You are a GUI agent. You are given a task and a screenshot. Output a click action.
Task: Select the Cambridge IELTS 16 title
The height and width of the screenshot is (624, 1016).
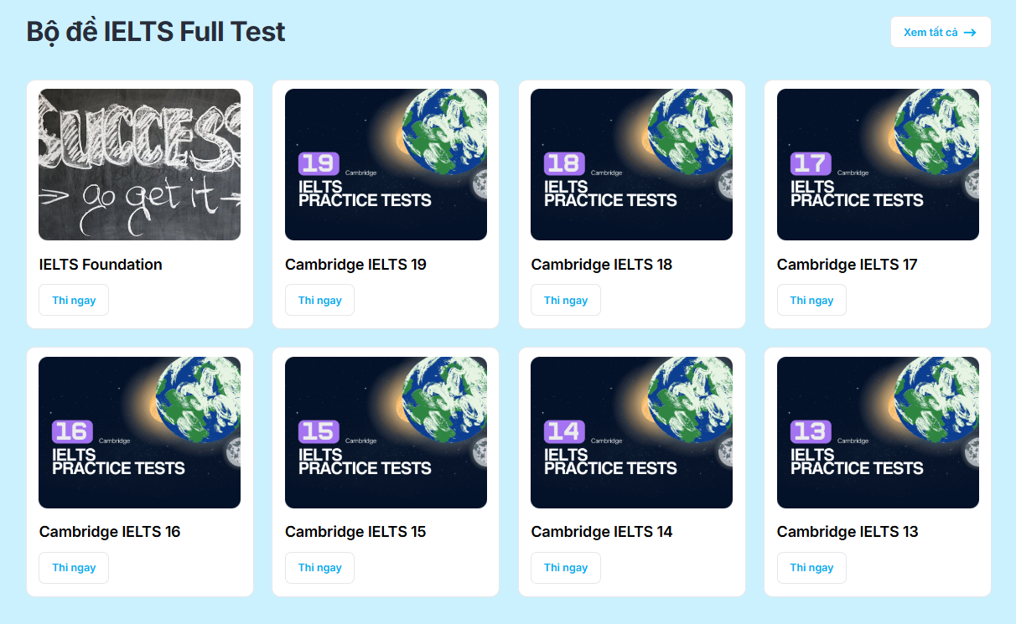tap(110, 532)
